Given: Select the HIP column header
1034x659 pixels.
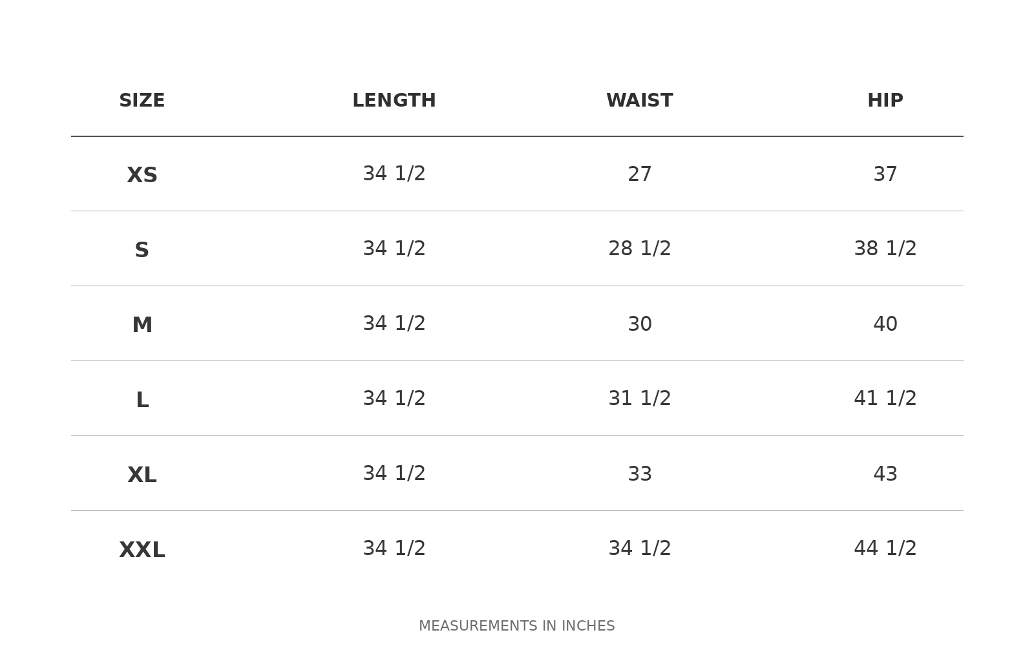Looking at the screenshot, I should [x=885, y=101].
